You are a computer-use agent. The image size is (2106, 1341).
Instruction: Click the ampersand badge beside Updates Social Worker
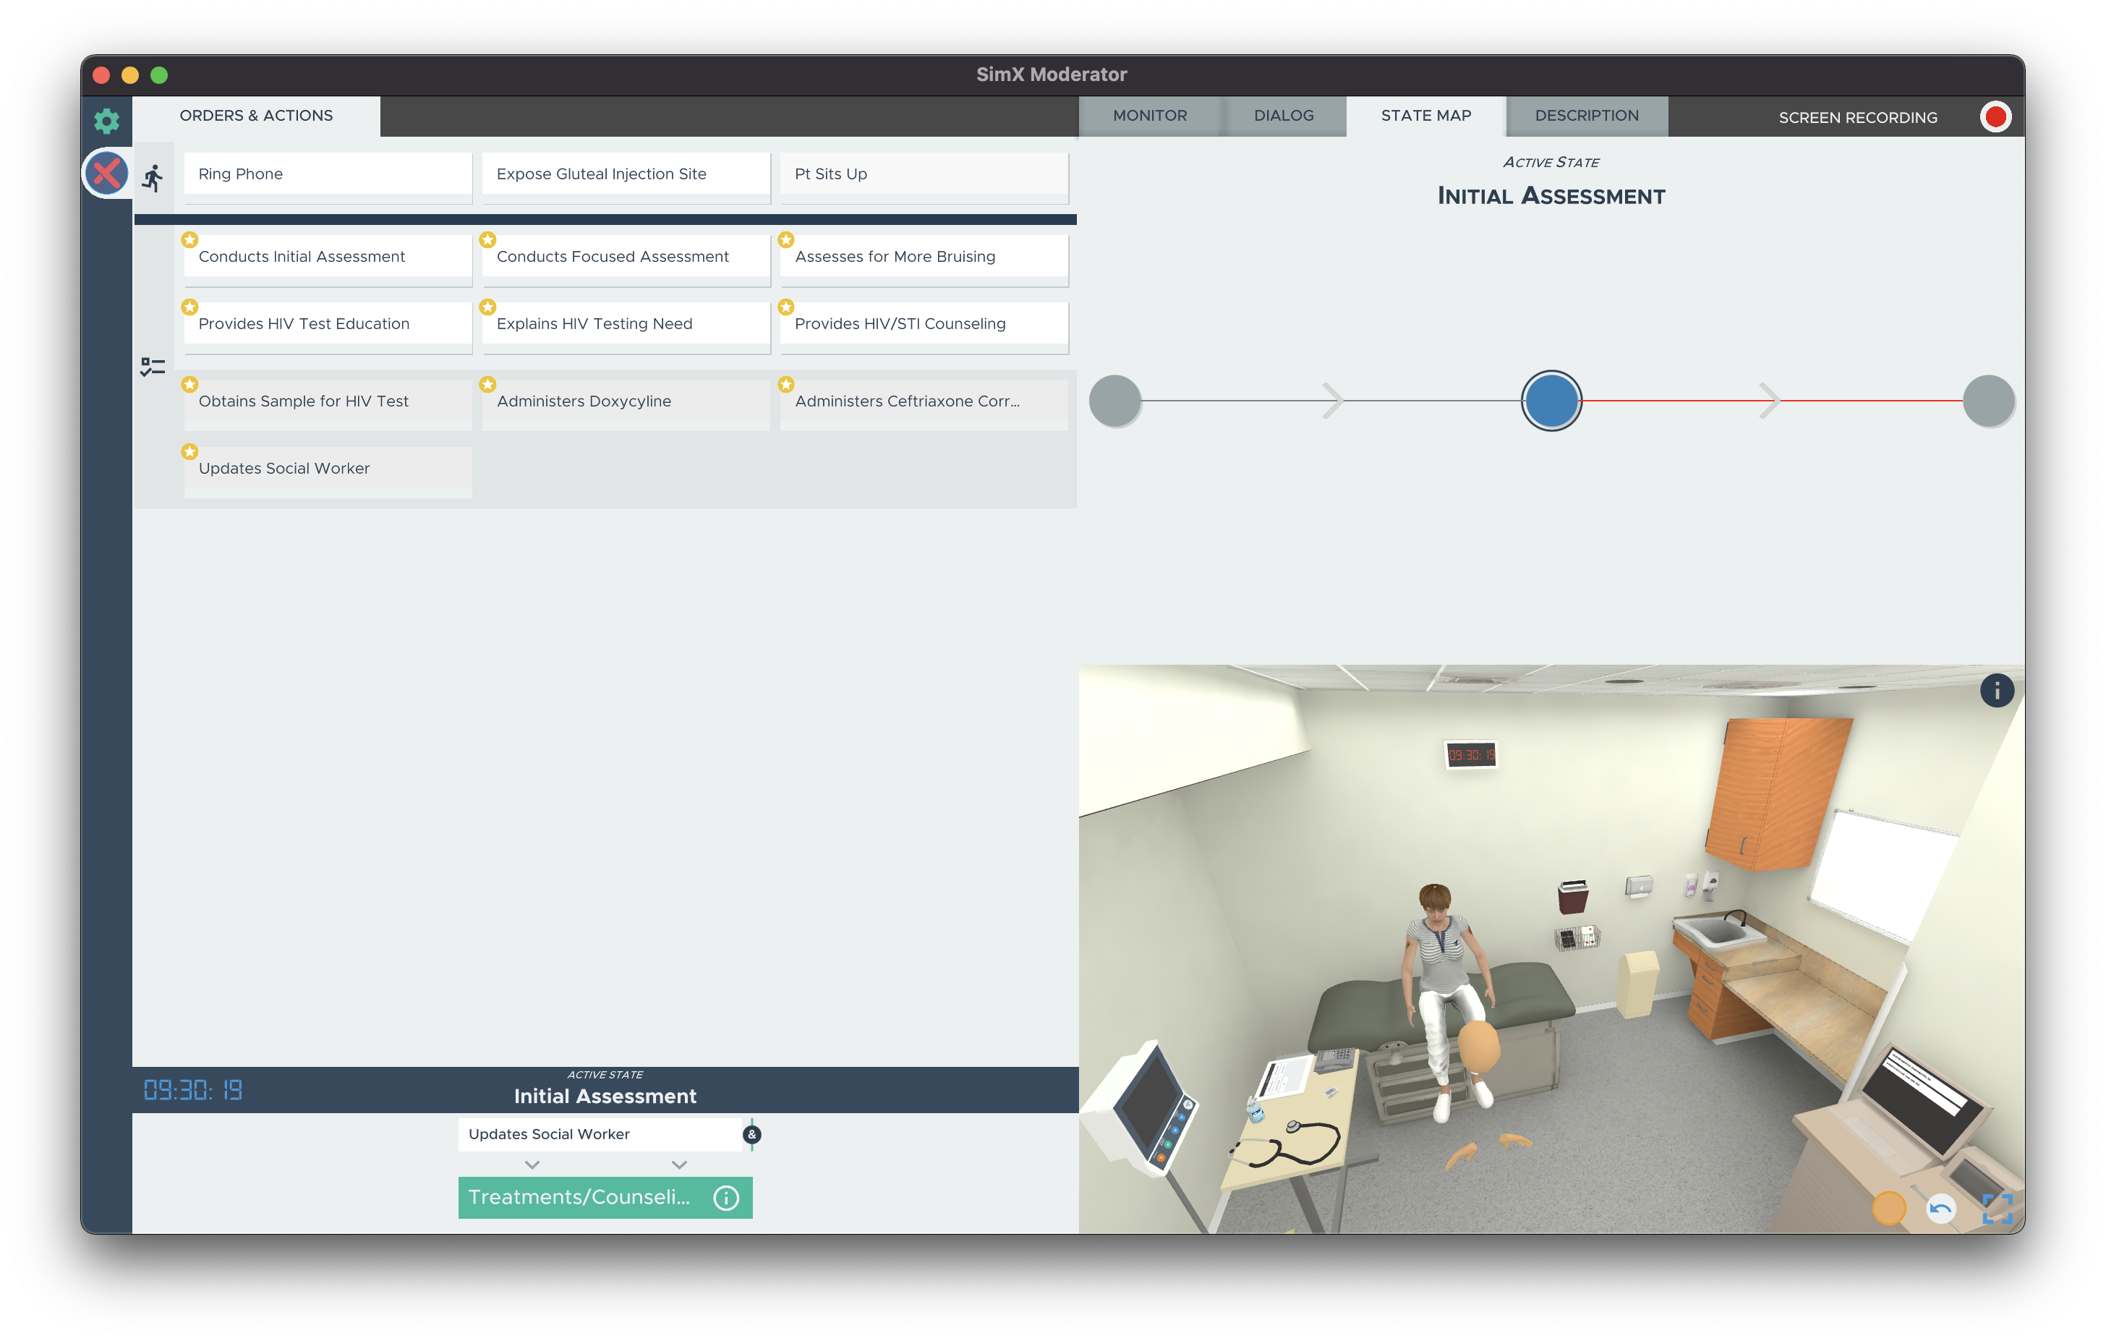(751, 1135)
